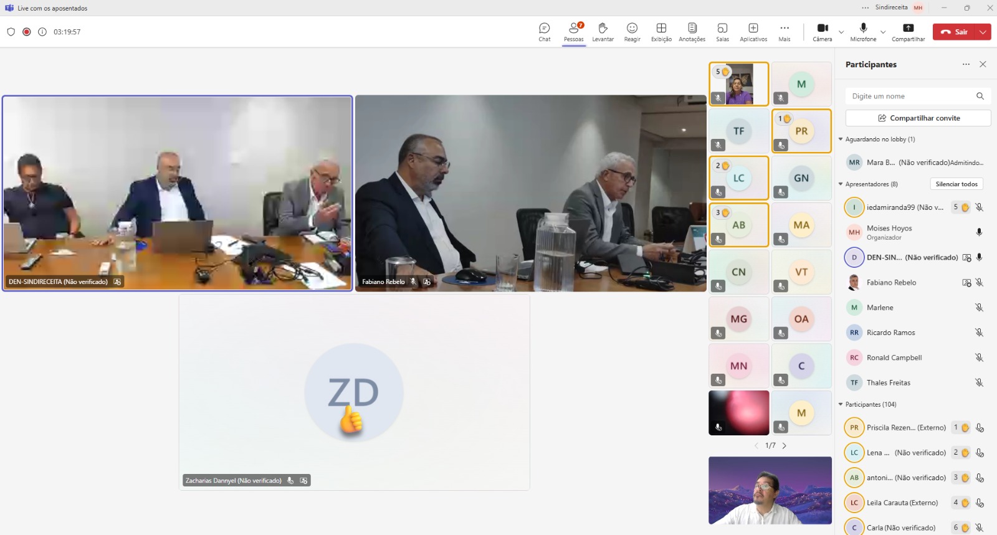The height and width of the screenshot is (535, 997).
Task: Click the Compartilhar share screen icon
Action: pos(908,32)
